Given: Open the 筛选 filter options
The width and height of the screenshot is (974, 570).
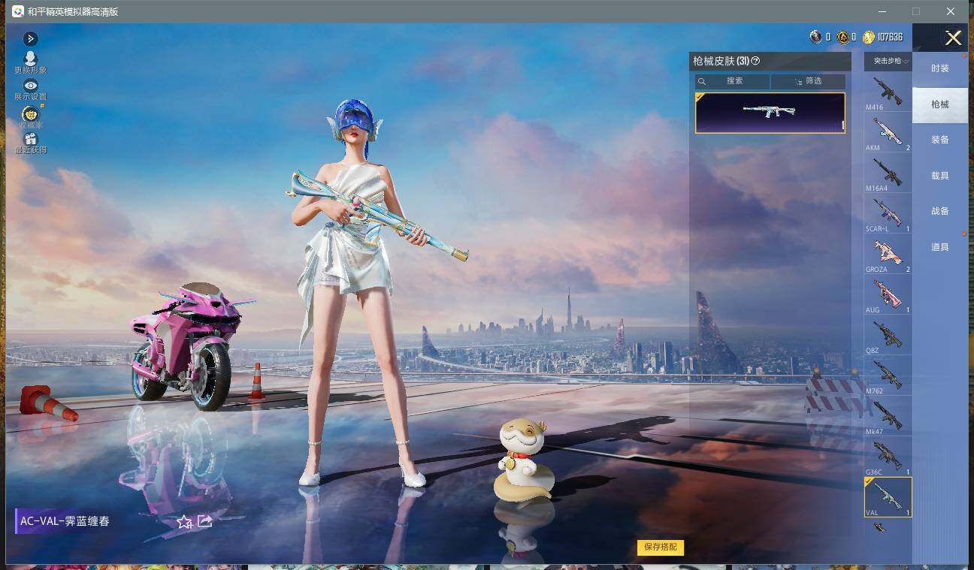Looking at the screenshot, I should (808, 81).
